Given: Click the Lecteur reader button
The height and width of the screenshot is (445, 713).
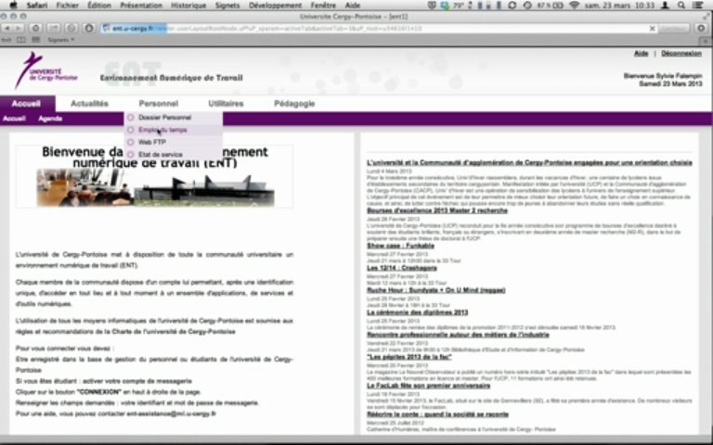Looking at the screenshot, I should [673, 28].
